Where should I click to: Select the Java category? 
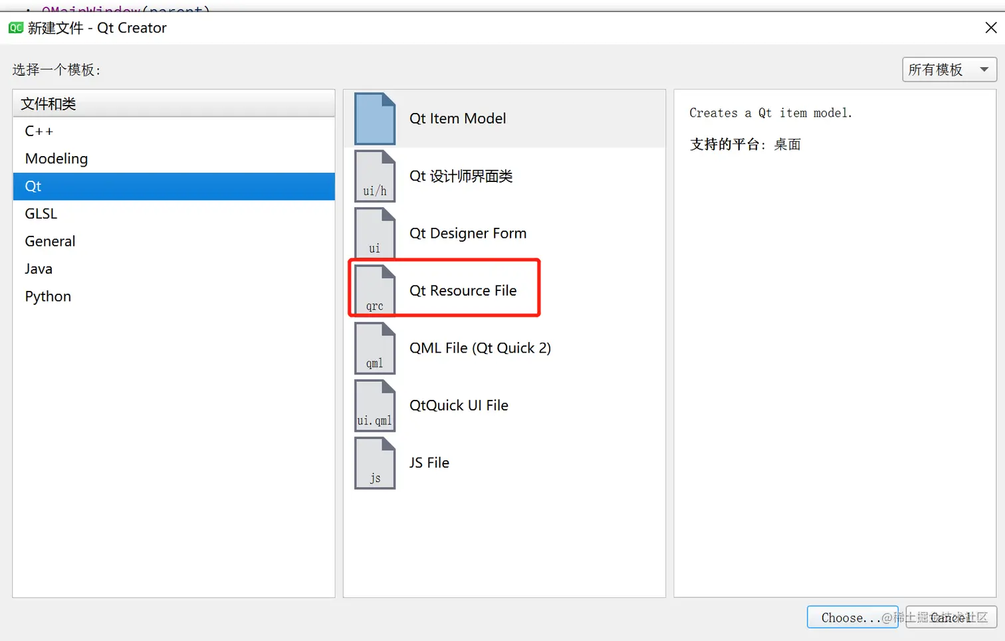[x=174, y=269]
